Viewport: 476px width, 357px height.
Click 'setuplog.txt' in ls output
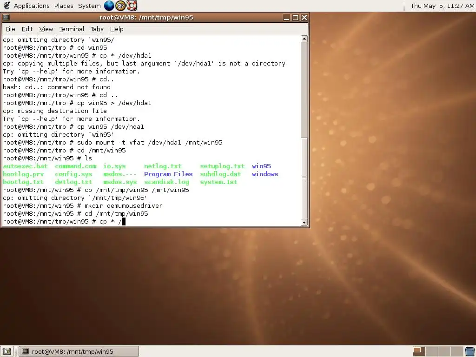click(x=222, y=166)
